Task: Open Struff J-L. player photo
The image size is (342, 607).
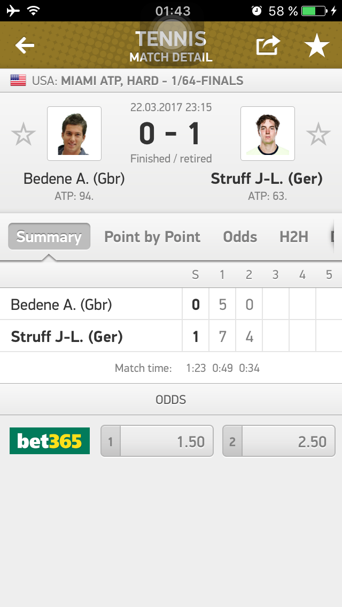Action: pyautogui.click(x=268, y=134)
